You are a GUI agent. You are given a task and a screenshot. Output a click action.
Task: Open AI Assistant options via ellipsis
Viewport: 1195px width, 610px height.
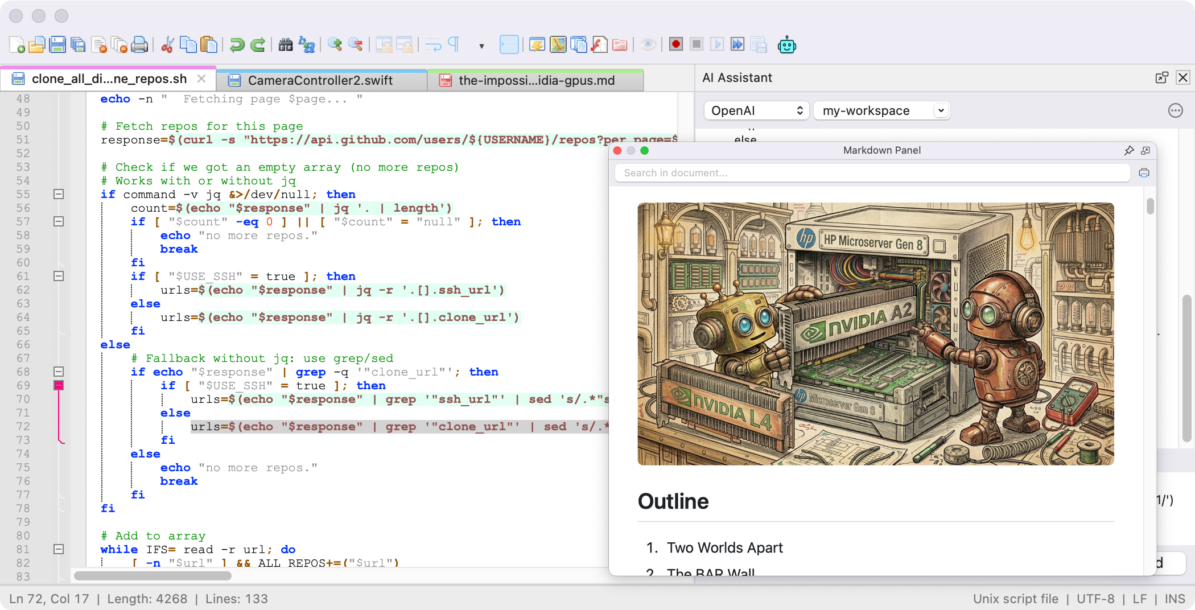coord(1176,111)
